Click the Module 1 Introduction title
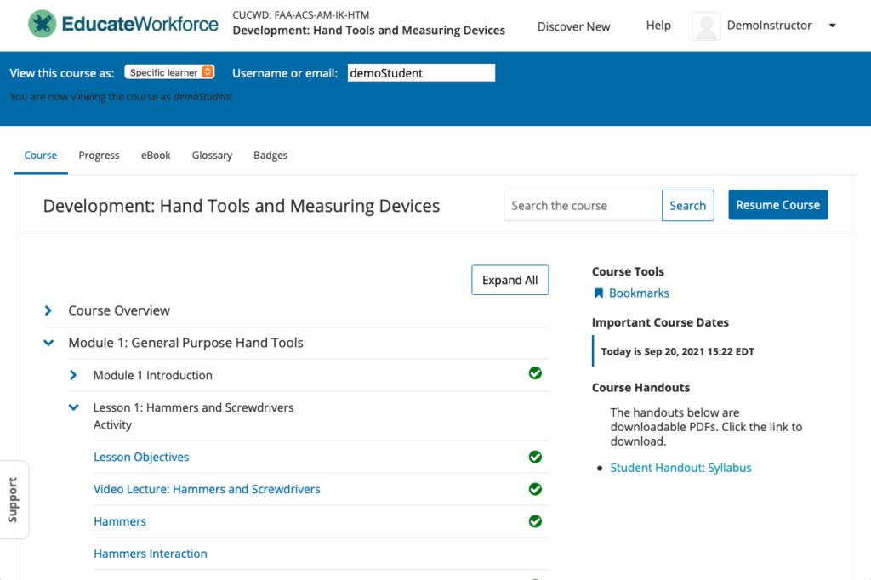The height and width of the screenshot is (580, 871). (x=153, y=375)
